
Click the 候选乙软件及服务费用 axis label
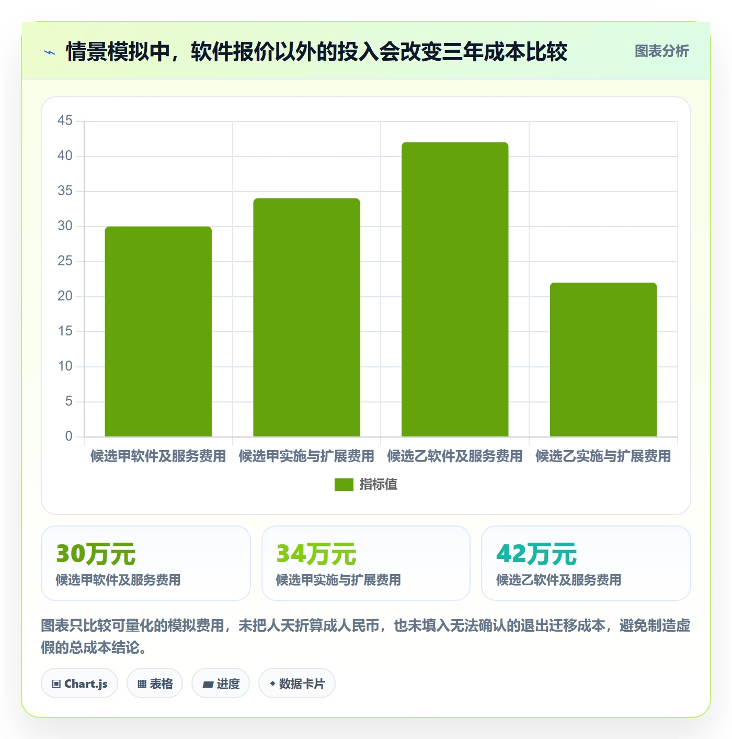[455, 456]
